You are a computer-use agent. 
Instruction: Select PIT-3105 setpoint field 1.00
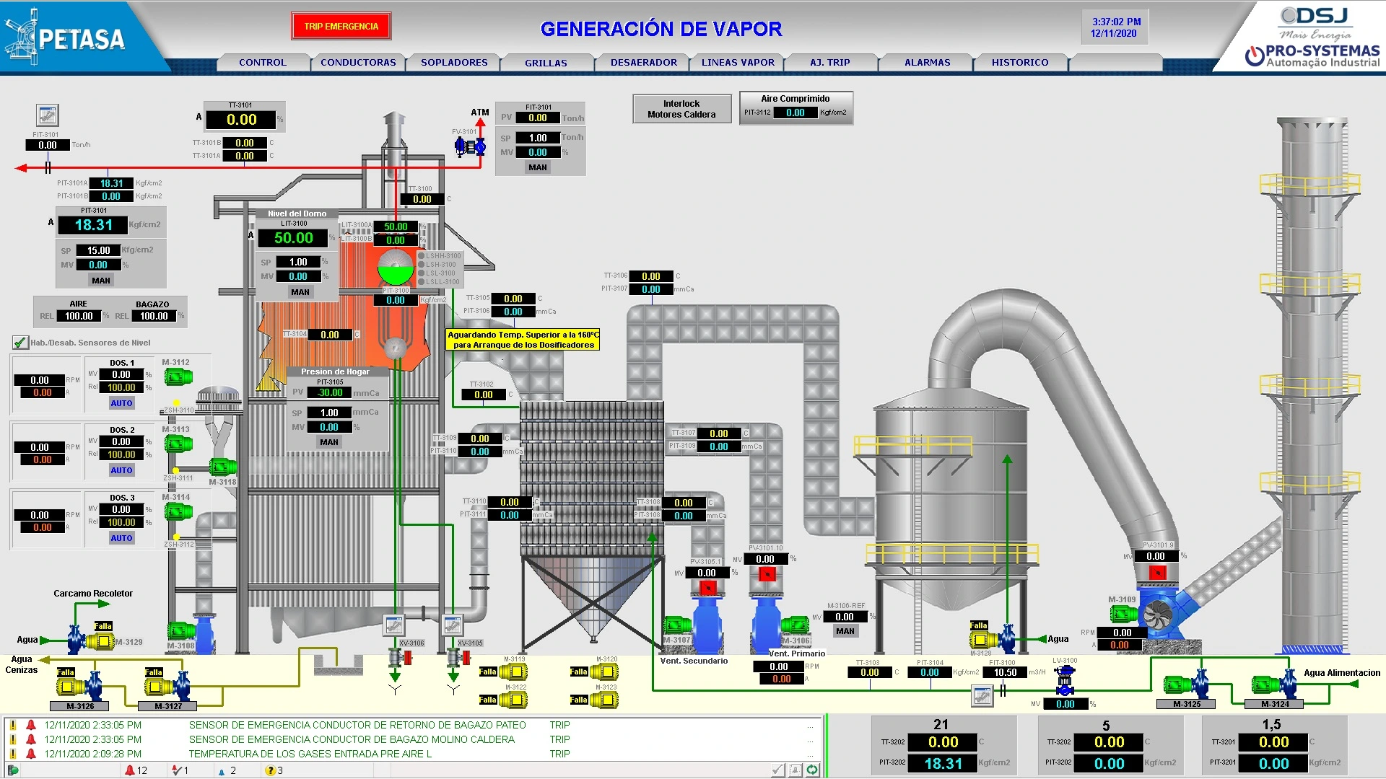point(329,413)
